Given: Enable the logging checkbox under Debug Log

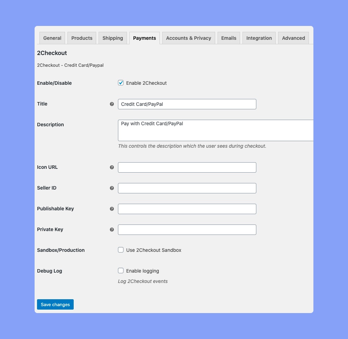Looking at the screenshot, I should pyautogui.click(x=121, y=271).
